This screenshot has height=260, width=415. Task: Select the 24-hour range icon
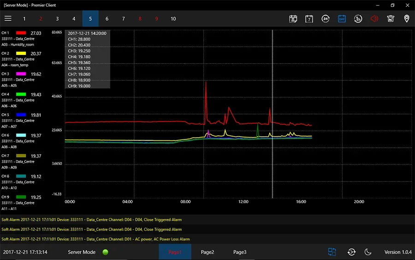click(x=326, y=19)
